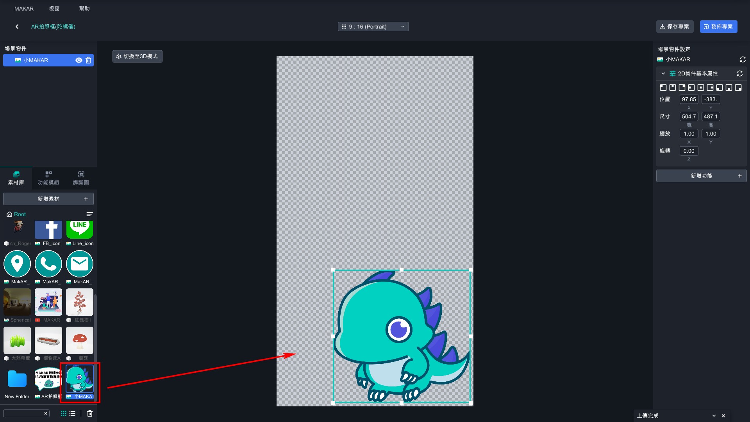This screenshot has width=750, height=422.
Task: Switch asset library to grid view
Action: click(x=63, y=413)
